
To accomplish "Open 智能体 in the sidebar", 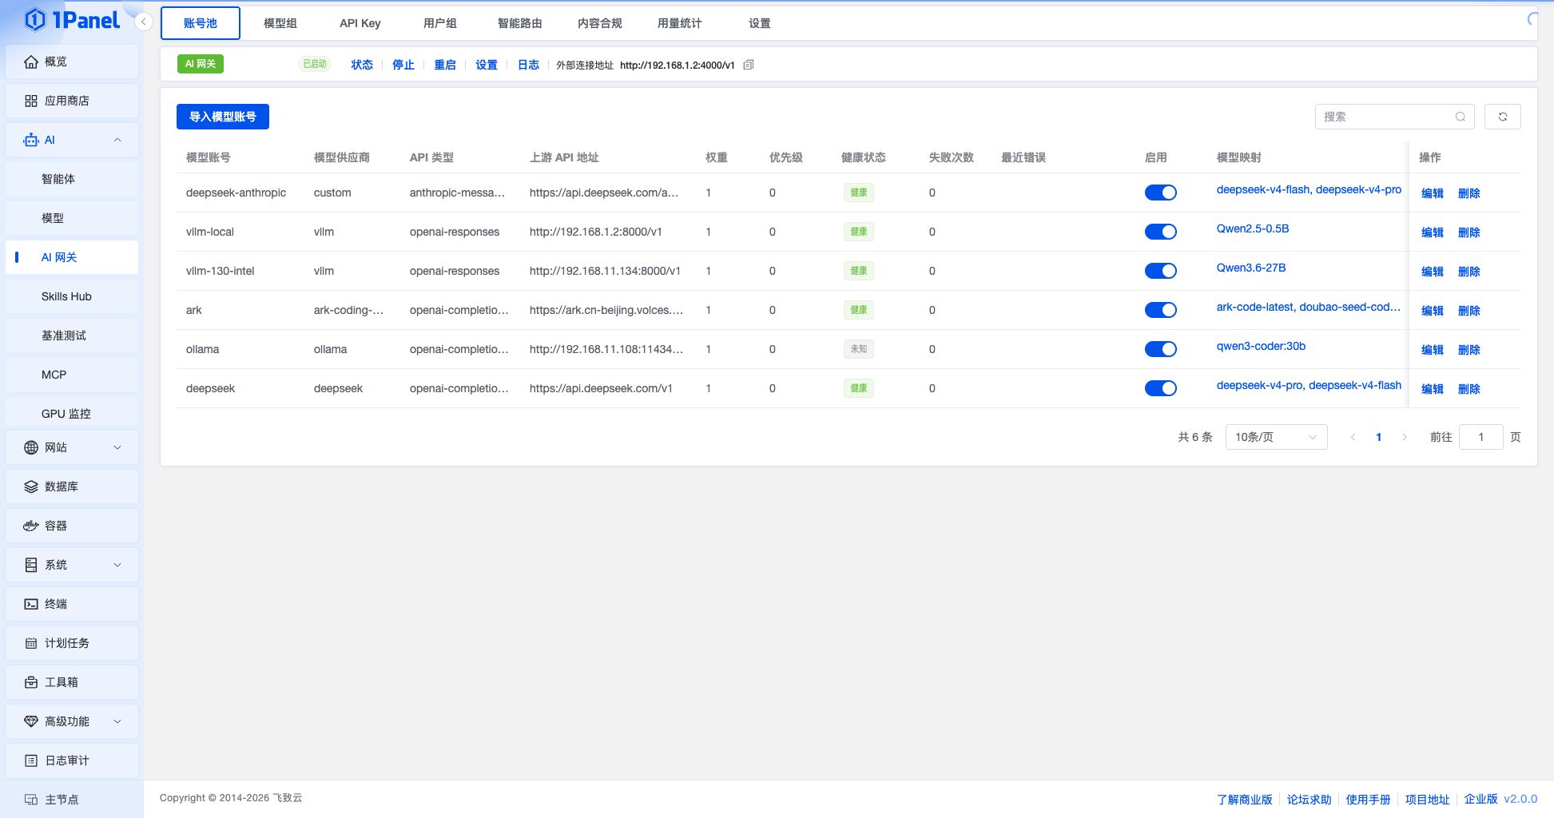I will pyautogui.click(x=72, y=179).
